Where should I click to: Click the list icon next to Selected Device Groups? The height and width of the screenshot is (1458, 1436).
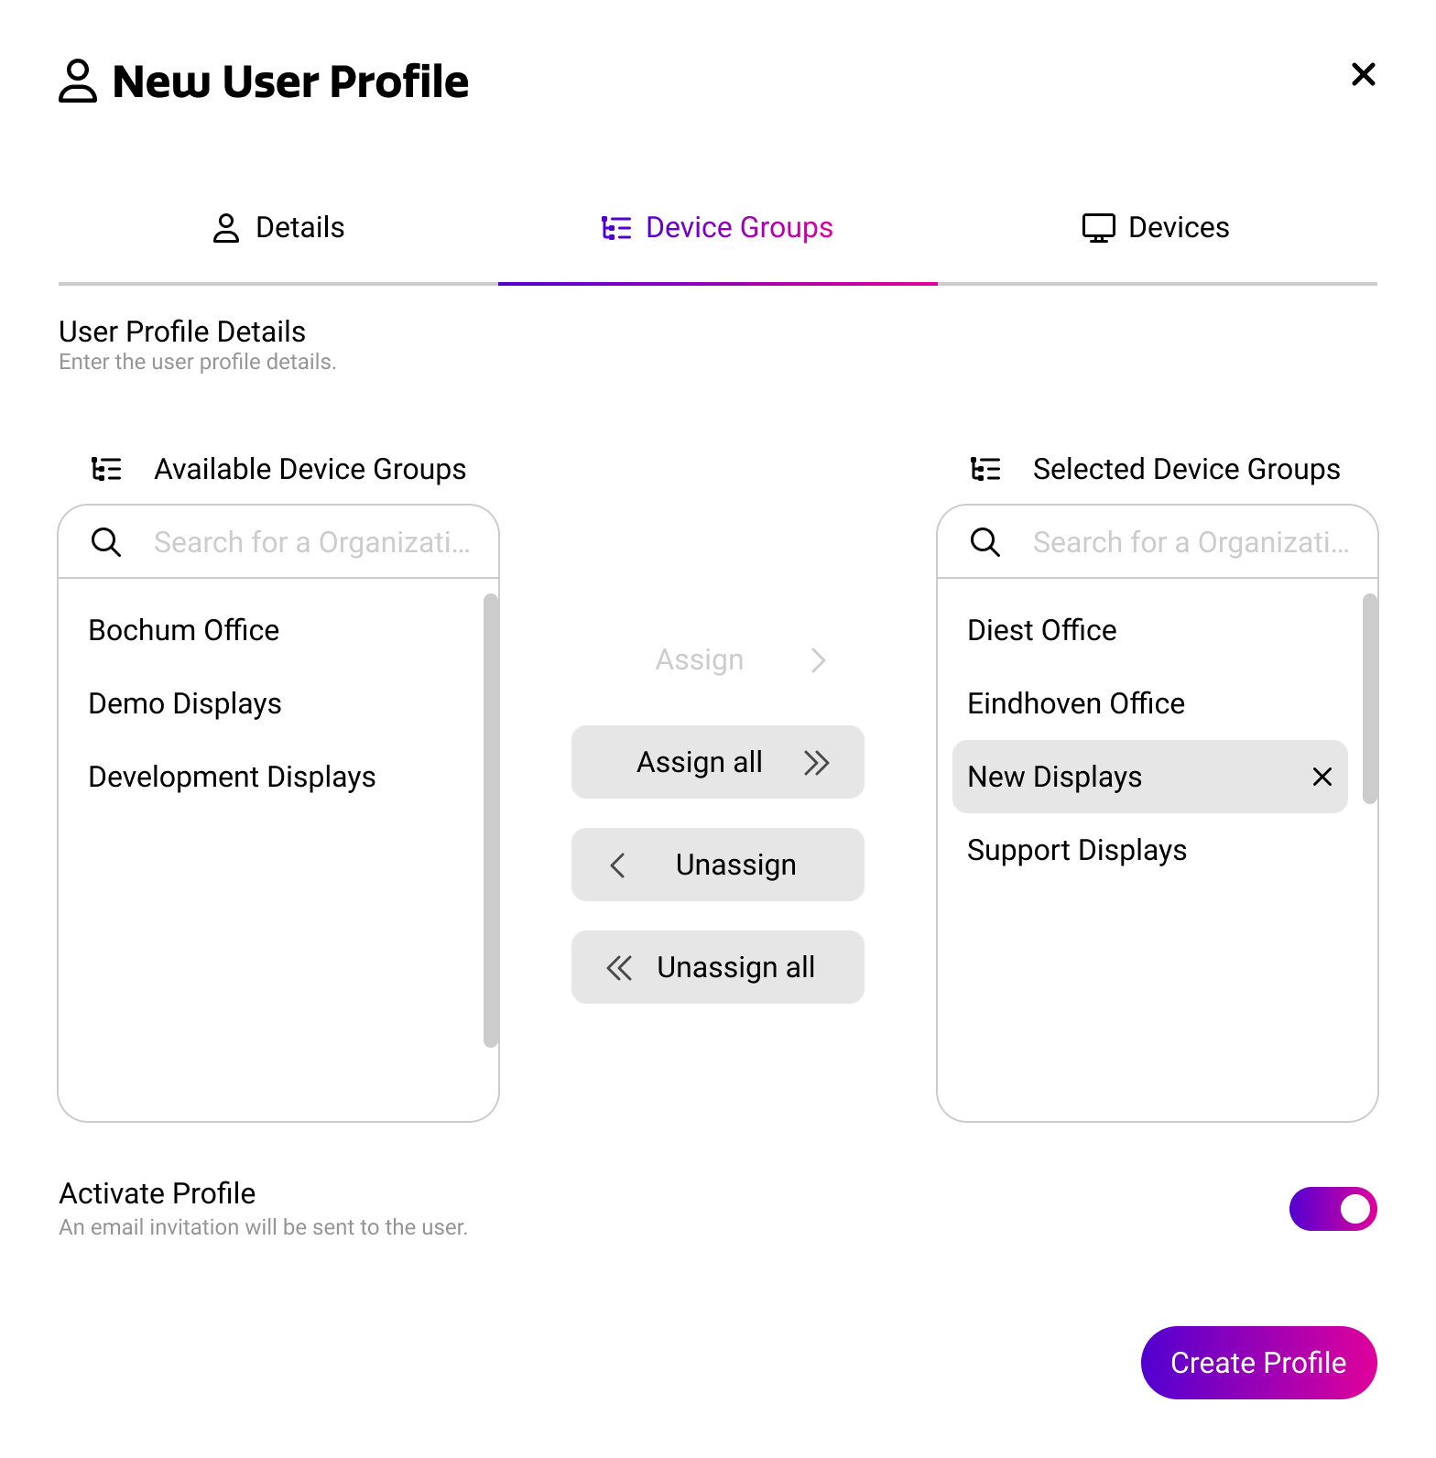tap(985, 469)
